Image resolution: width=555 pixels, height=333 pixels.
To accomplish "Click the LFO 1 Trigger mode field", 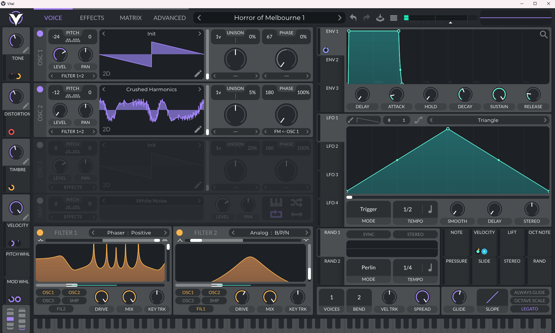I will (368, 209).
